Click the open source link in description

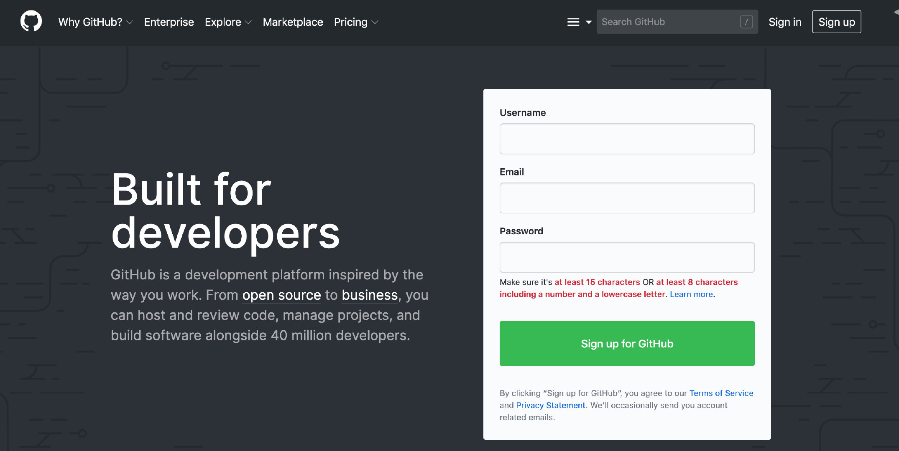(281, 295)
